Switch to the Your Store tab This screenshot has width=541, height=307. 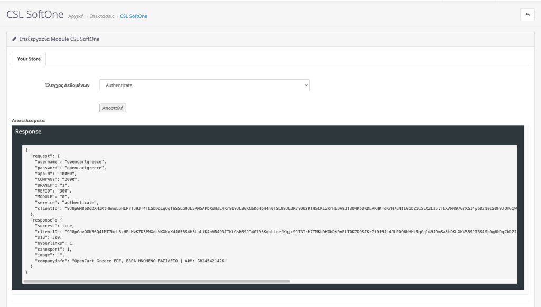coord(29,59)
